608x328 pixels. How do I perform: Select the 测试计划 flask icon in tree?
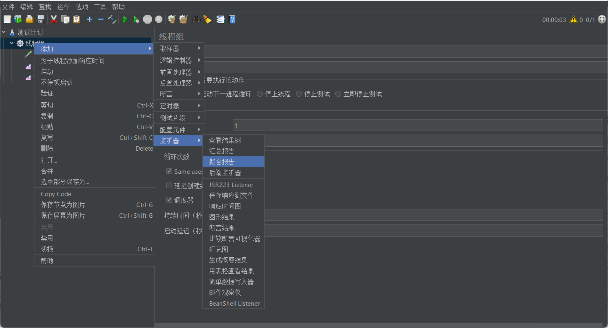coord(12,32)
